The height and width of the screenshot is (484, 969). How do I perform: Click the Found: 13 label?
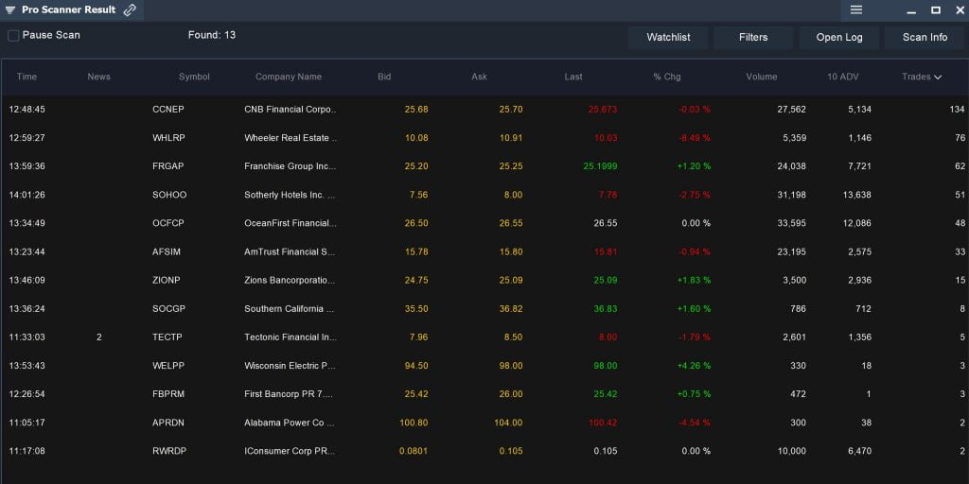pyautogui.click(x=212, y=35)
